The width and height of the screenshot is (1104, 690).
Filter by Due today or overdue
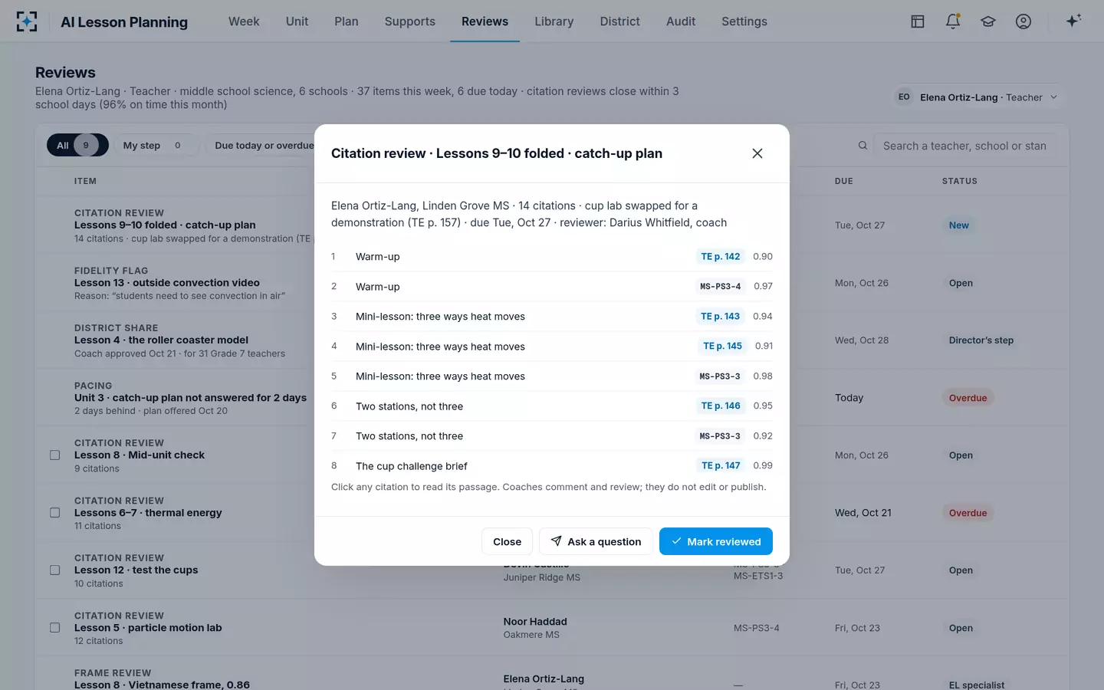tap(264, 146)
